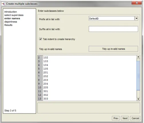This screenshot has height=123, width=144.
Task: Select the enter names step
Action: point(12,19)
